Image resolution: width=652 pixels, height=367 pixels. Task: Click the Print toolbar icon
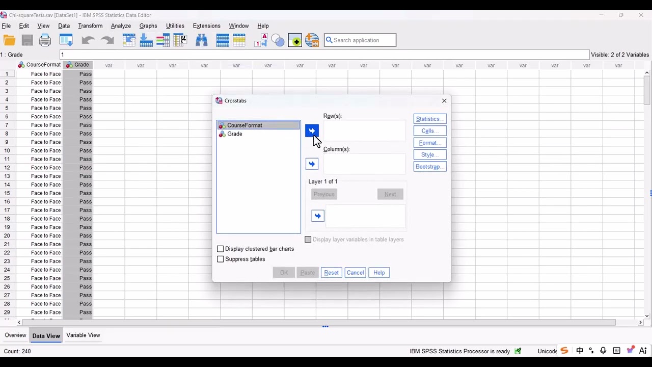[45, 40]
